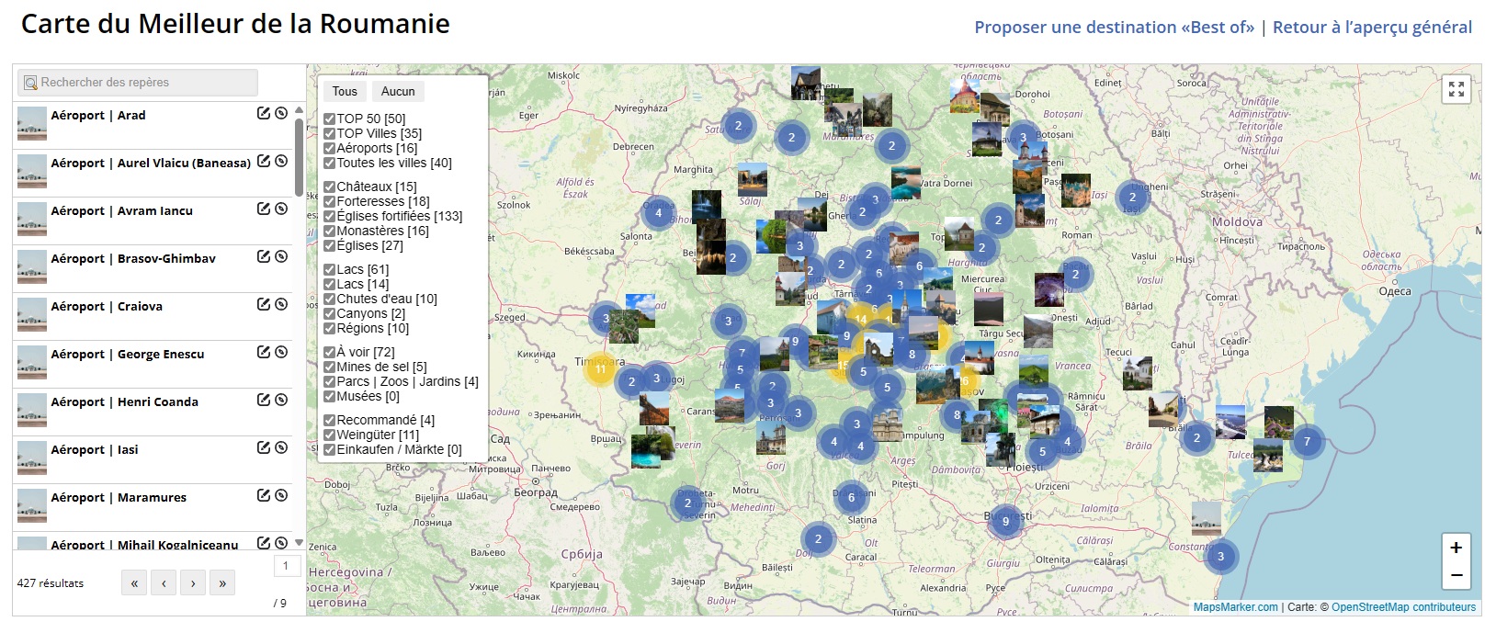Toggle the Mines de sel checkbox

coord(329,367)
